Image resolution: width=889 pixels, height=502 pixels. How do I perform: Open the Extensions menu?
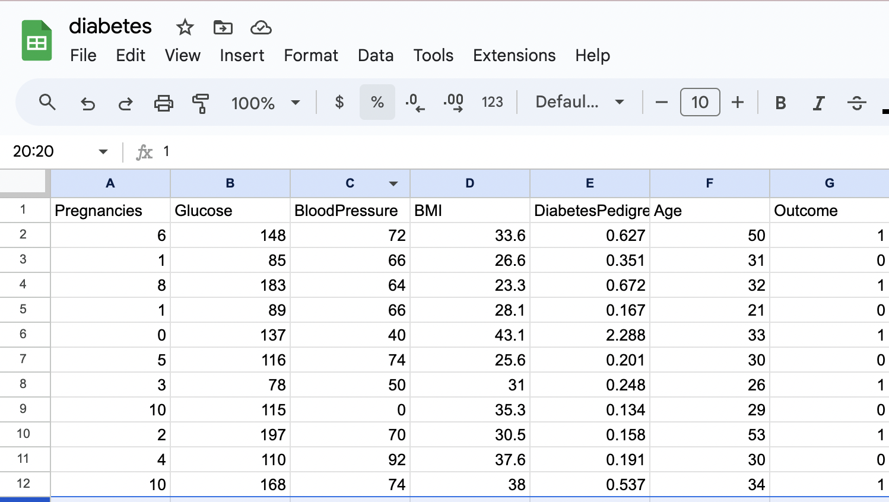pyautogui.click(x=514, y=55)
